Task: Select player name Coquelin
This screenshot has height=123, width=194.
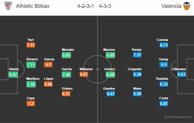Action: pyautogui.click(x=134, y=69)
